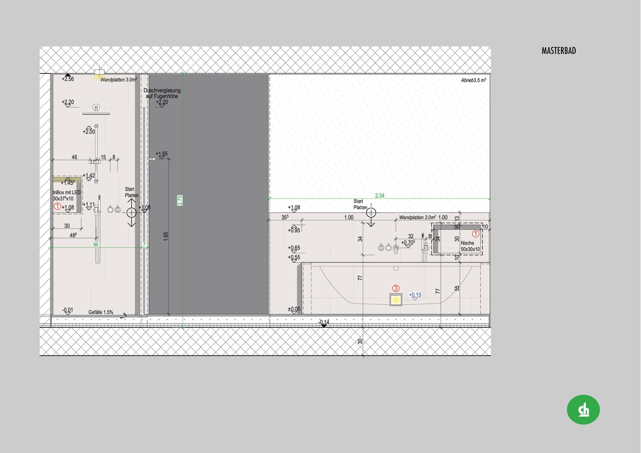Click the red circled marker 3 above bathtub drain
Viewport: 641px width, 453px height.
[395, 288]
